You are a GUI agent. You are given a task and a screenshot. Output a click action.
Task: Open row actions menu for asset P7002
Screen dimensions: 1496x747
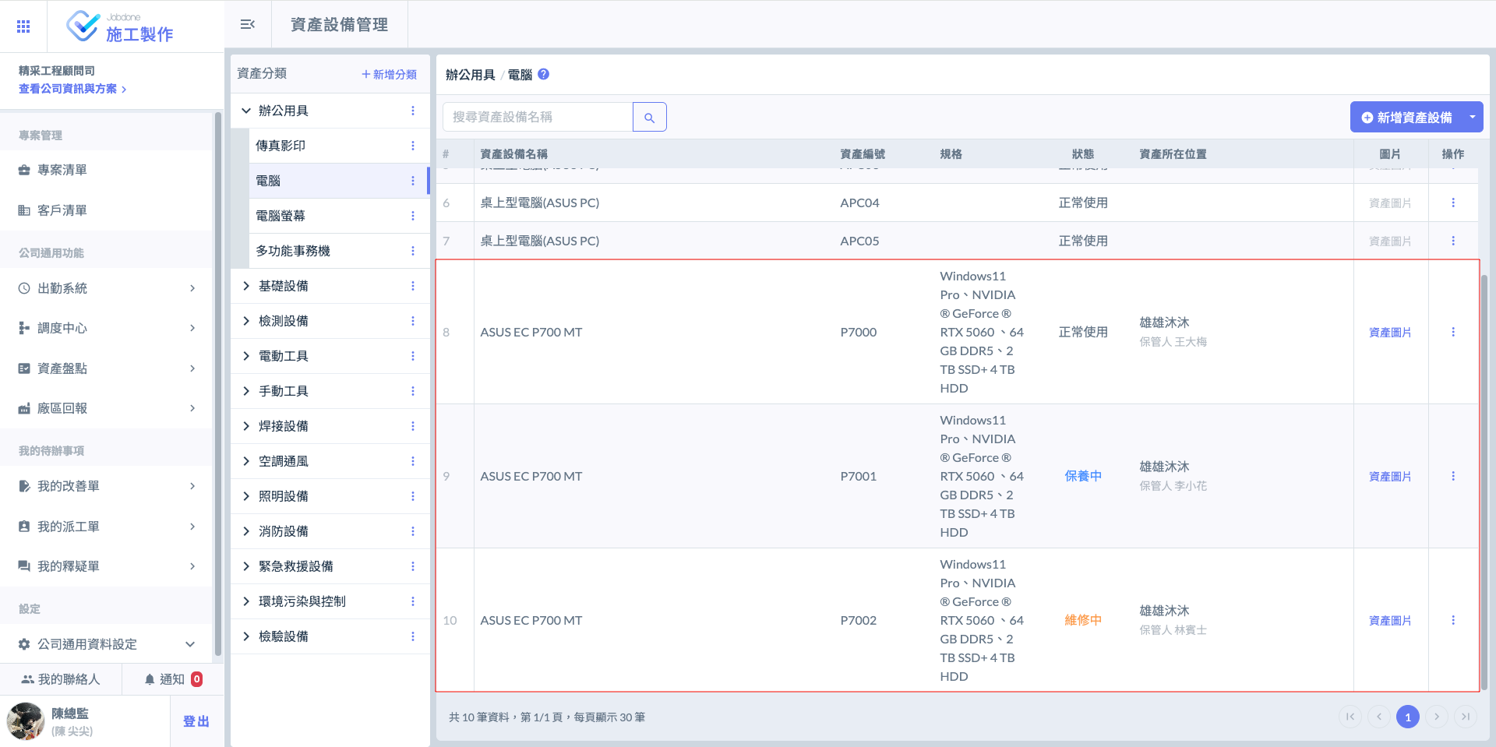pyautogui.click(x=1453, y=620)
